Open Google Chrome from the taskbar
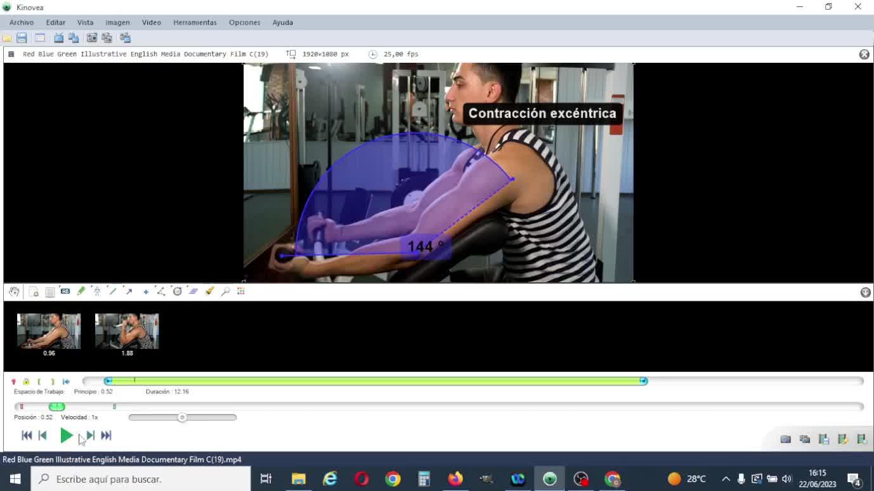Image resolution: width=874 pixels, height=491 pixels. tap(393, 479)
